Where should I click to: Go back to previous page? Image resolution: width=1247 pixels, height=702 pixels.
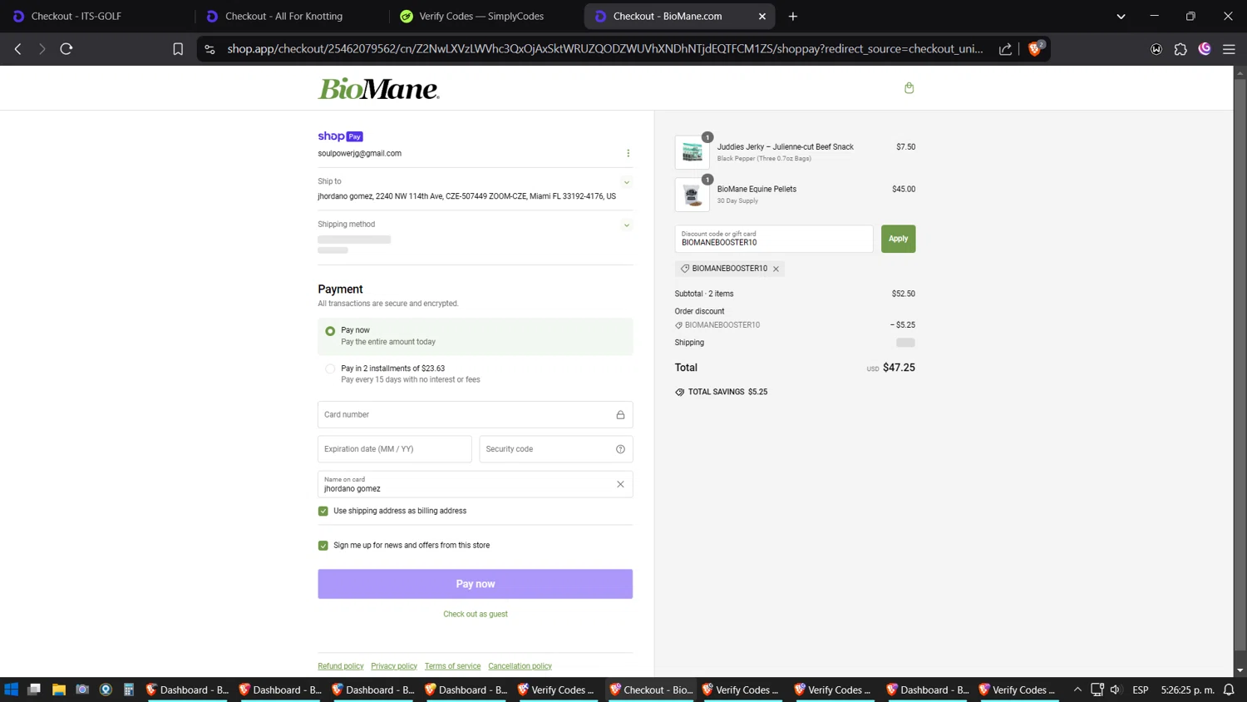pyautogui.click(x=18, y=49)
